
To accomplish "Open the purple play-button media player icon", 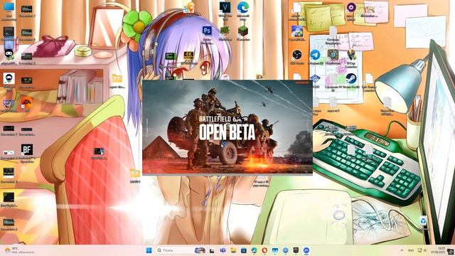I will click(x=351, y=7).
